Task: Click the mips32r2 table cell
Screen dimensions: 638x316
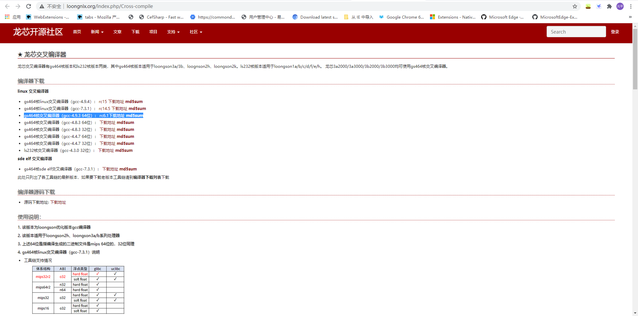Action: tap(43, 277)
